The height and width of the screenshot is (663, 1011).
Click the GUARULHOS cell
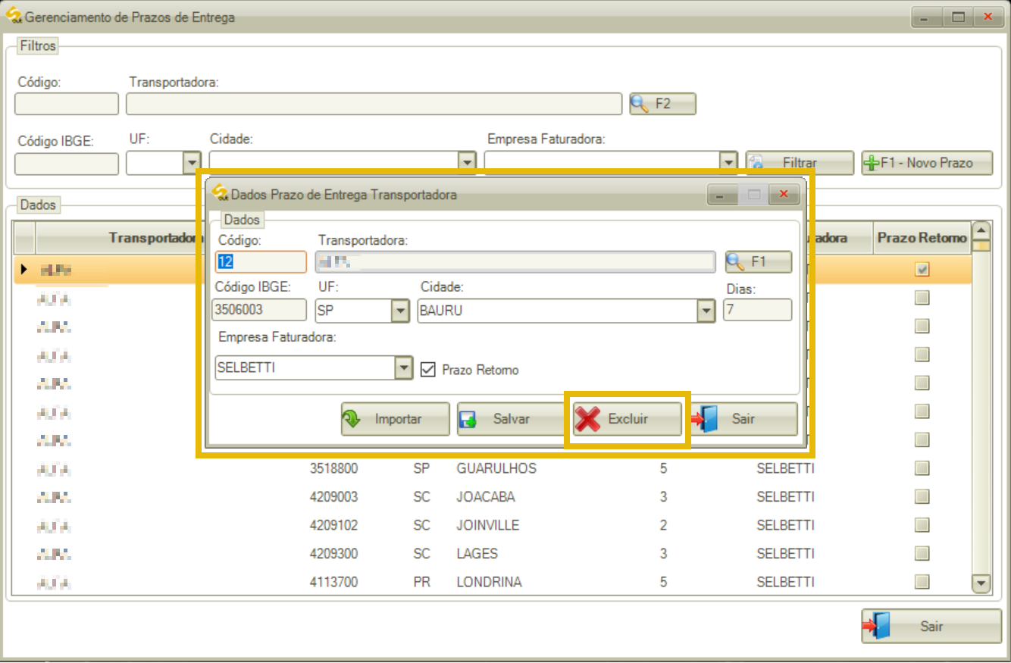pyautogui.click(x=496, y=468)
